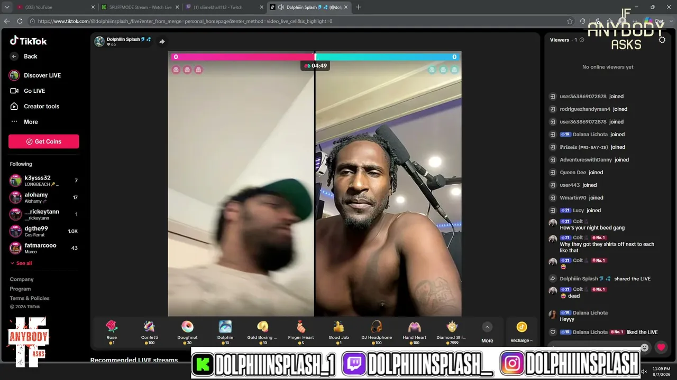Image resolution: width=677 pixels, height=380 pixels.
Task: Open Colt's profile from night beed comment
Action: (x=553, y=223)
